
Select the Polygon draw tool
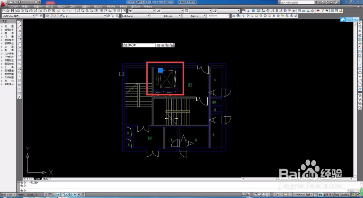pyautogui.click(x=20, y=35)
